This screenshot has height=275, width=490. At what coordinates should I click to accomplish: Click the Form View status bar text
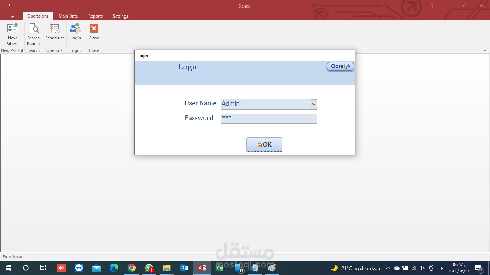pyautogui.click(x=12, y=257)
